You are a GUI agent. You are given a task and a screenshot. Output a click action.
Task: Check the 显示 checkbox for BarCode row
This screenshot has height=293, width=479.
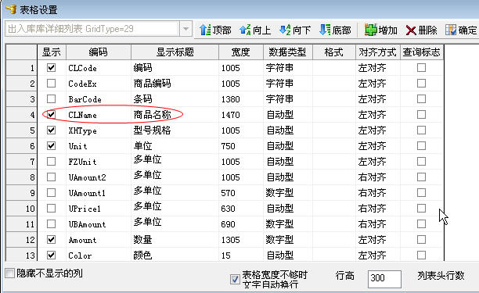[x=52, y=98]
